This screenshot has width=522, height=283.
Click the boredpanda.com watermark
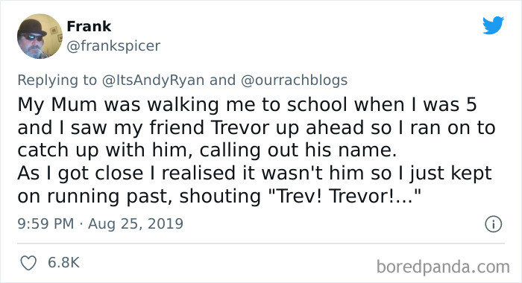click(443, 267)
